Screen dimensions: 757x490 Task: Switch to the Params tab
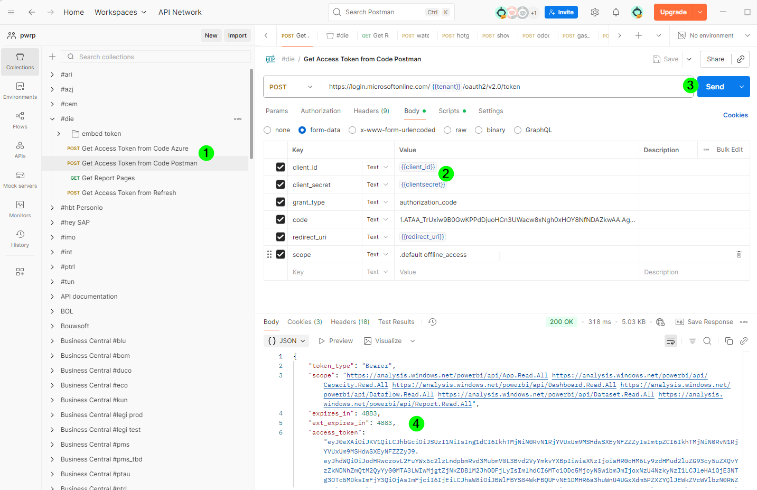(277, 111)
